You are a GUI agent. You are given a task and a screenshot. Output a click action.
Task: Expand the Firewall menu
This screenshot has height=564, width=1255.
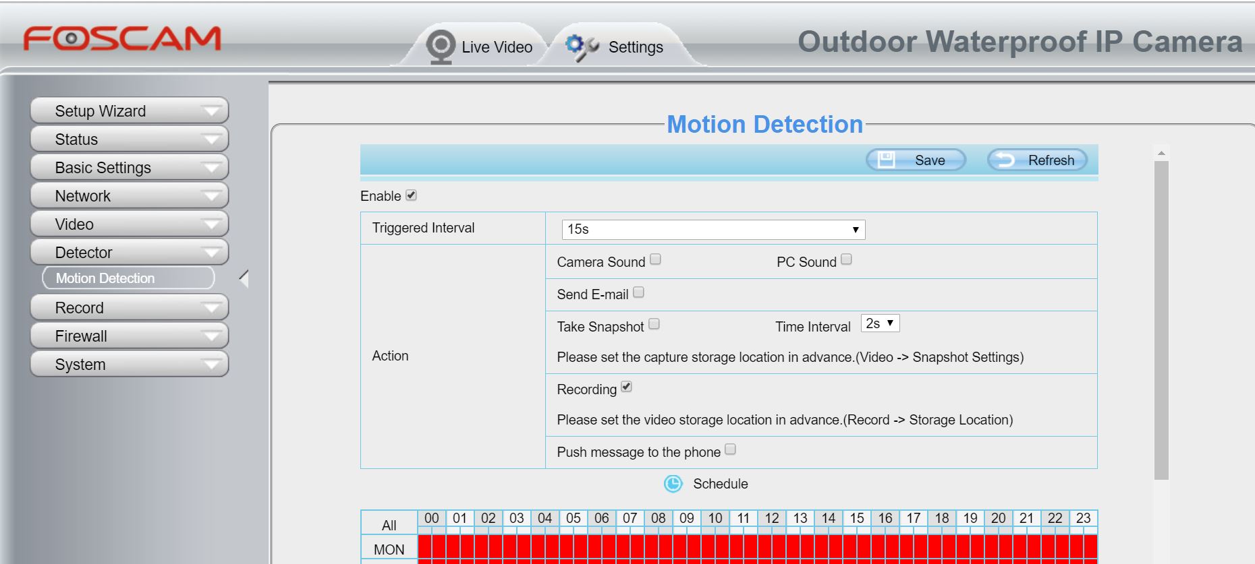point(130,336)
